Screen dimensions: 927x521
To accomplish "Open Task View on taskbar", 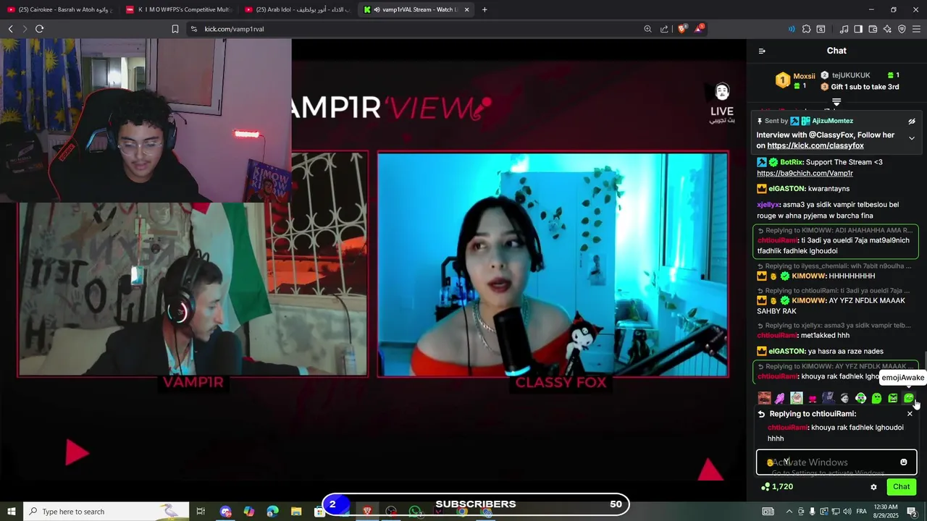I will [201, 512].
